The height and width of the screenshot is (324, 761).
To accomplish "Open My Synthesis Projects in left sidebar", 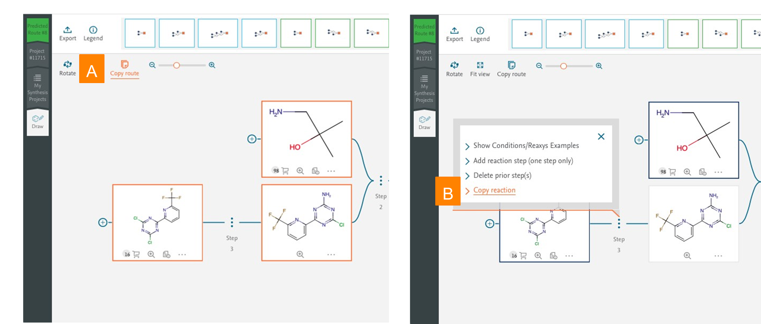I will coord(38,88).
